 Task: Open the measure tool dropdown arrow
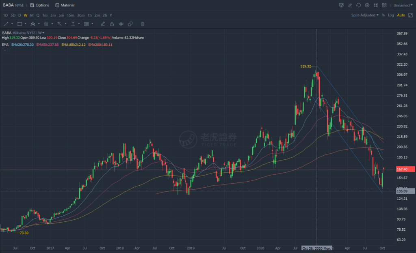(x=79, y=24)
